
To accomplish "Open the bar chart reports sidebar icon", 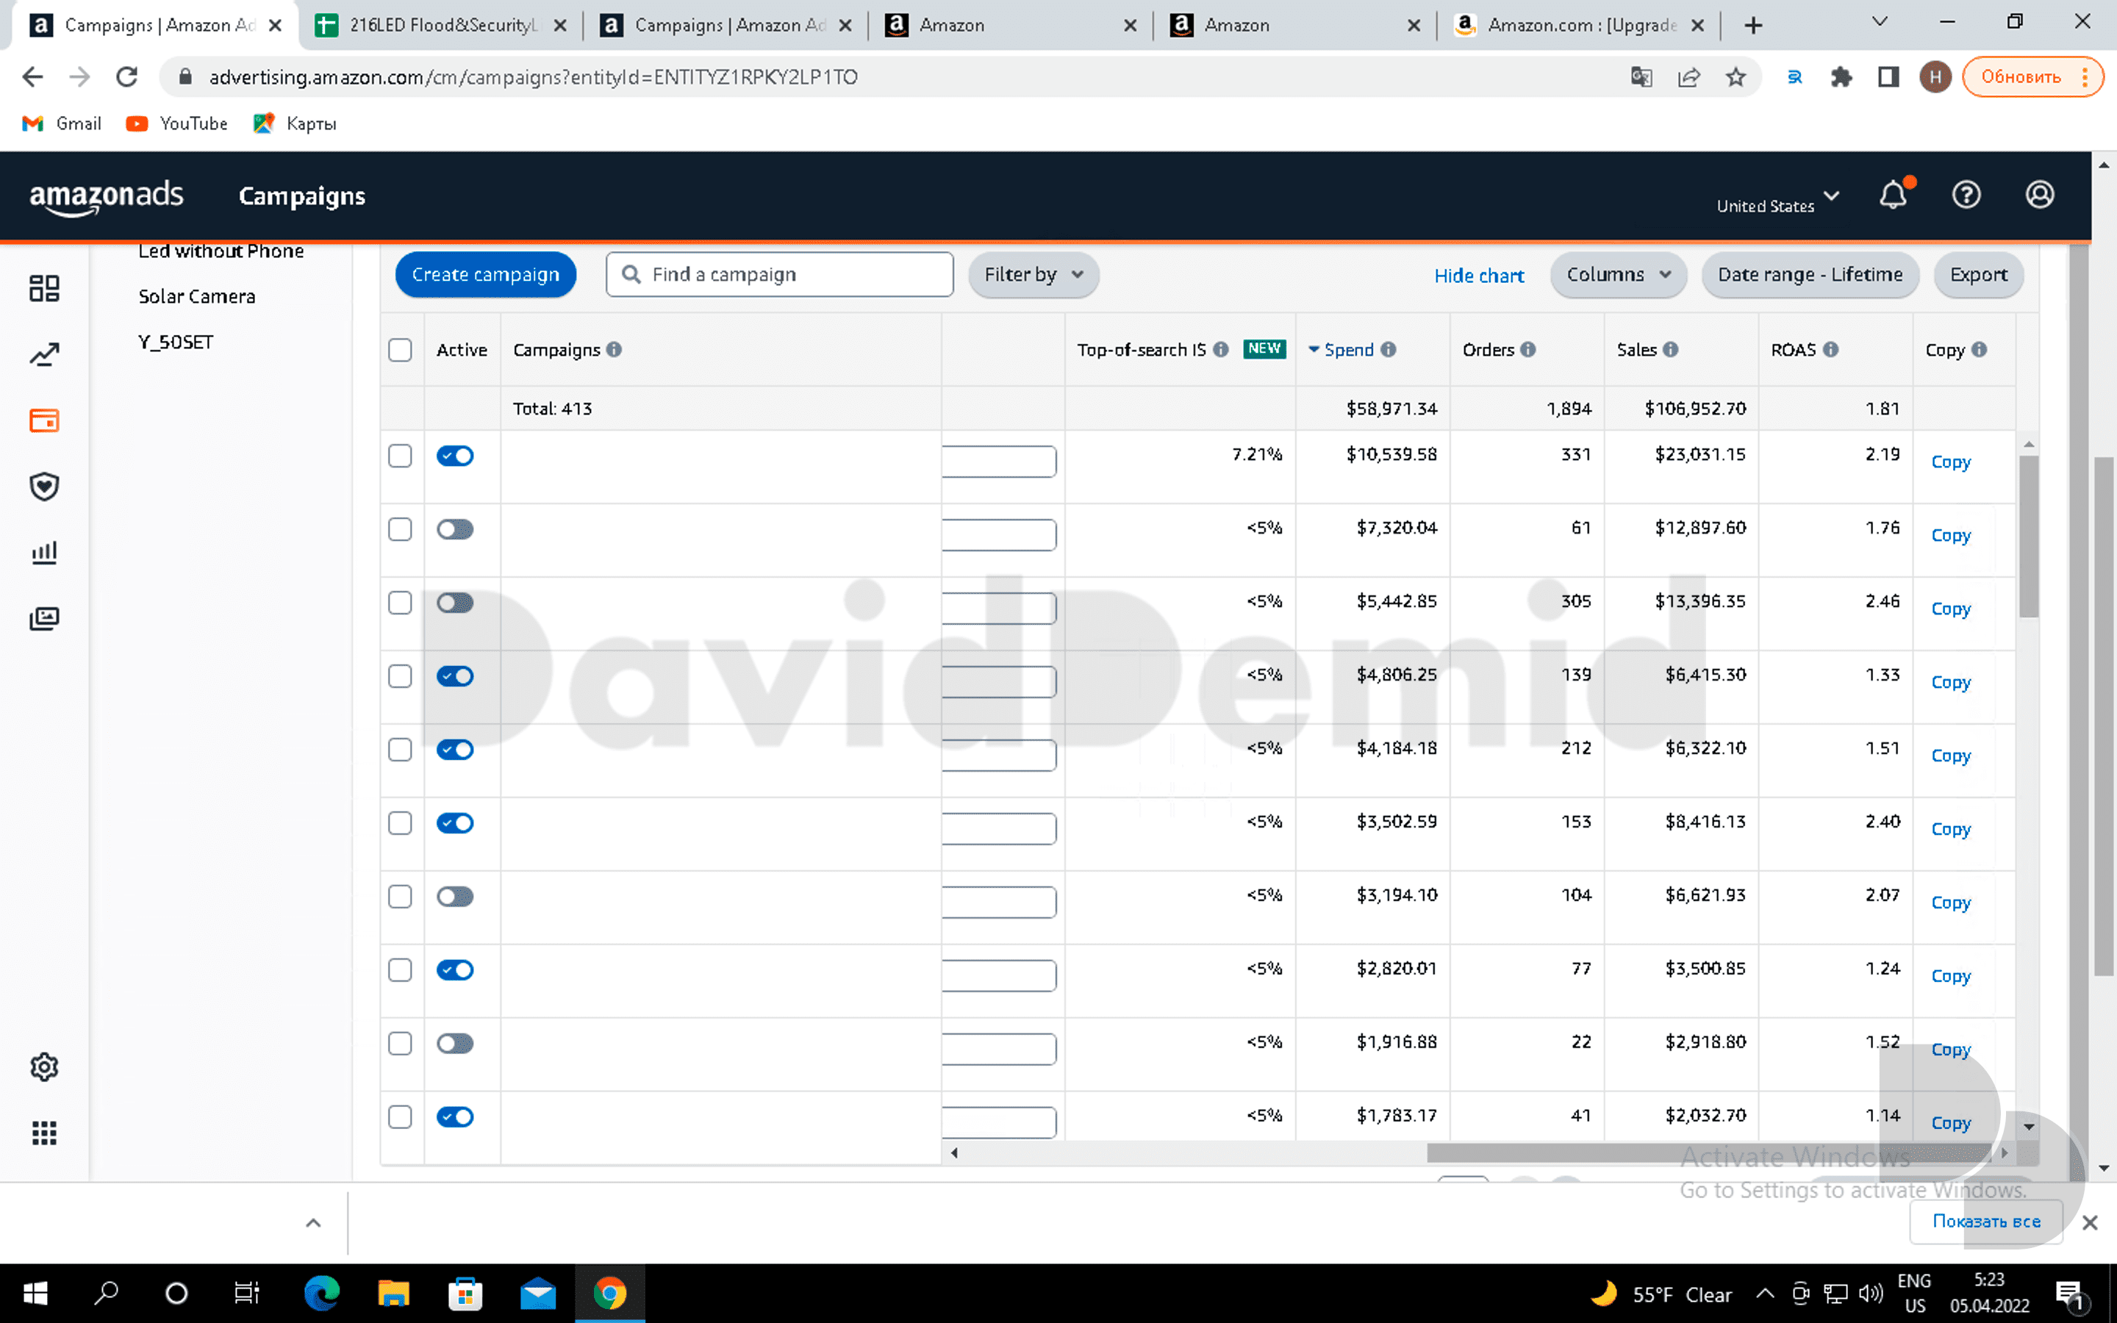I will pyautogui.click(x=44, y=552).
